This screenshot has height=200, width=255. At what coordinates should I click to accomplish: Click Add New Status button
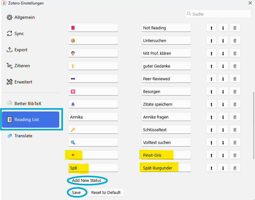coord(87,180)
